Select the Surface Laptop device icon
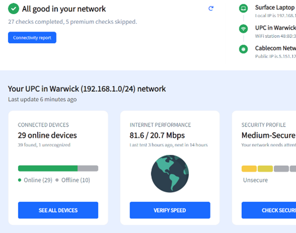 click(x=244, y=8)
